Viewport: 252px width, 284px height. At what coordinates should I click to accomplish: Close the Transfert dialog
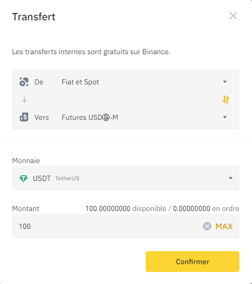pos(233,16)
